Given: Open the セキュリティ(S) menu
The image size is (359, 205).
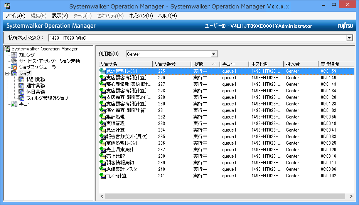Looking at the screenshot, I should [x=110, y=16].
